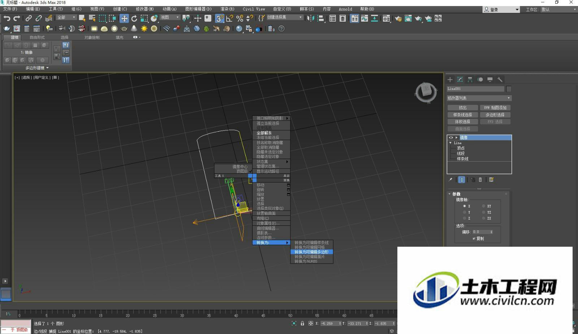Open the Material Editor icon
This screenshot has width=578, height=334.
[x=386, y=18]
